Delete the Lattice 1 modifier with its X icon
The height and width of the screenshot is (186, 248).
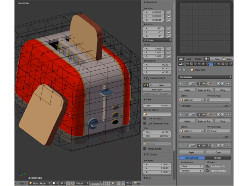pos(228,115)
